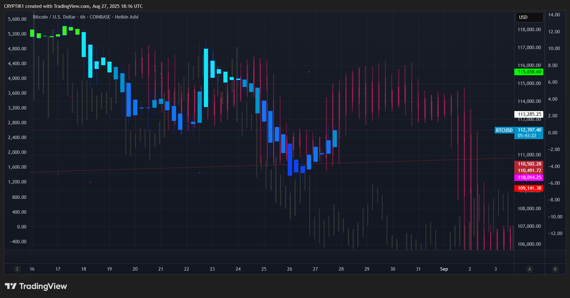The width and height of the screenshot is (570, 298).
Task: Select the BTCUSD symbol label
Action: tap(504, 130)
